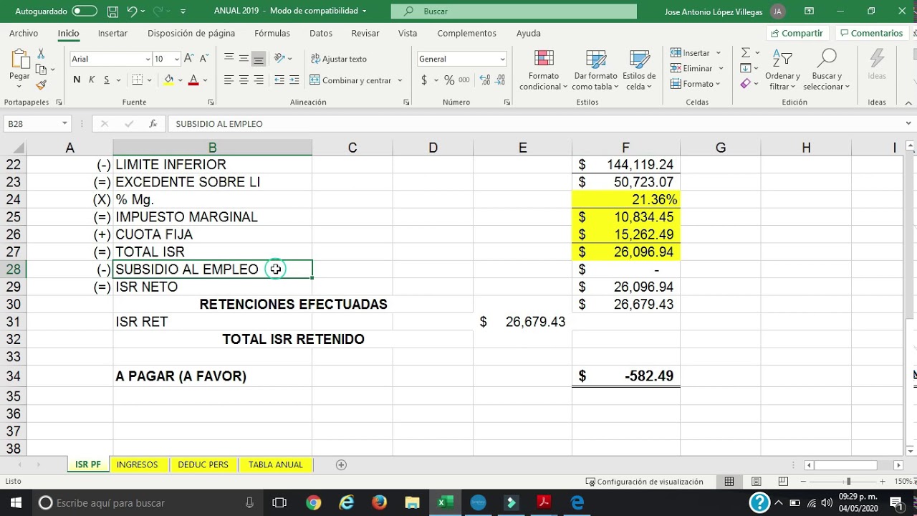This screenshot has width=917, height=516.
Task: Click the AutoSum sigma icon
Action: [746, 53]
